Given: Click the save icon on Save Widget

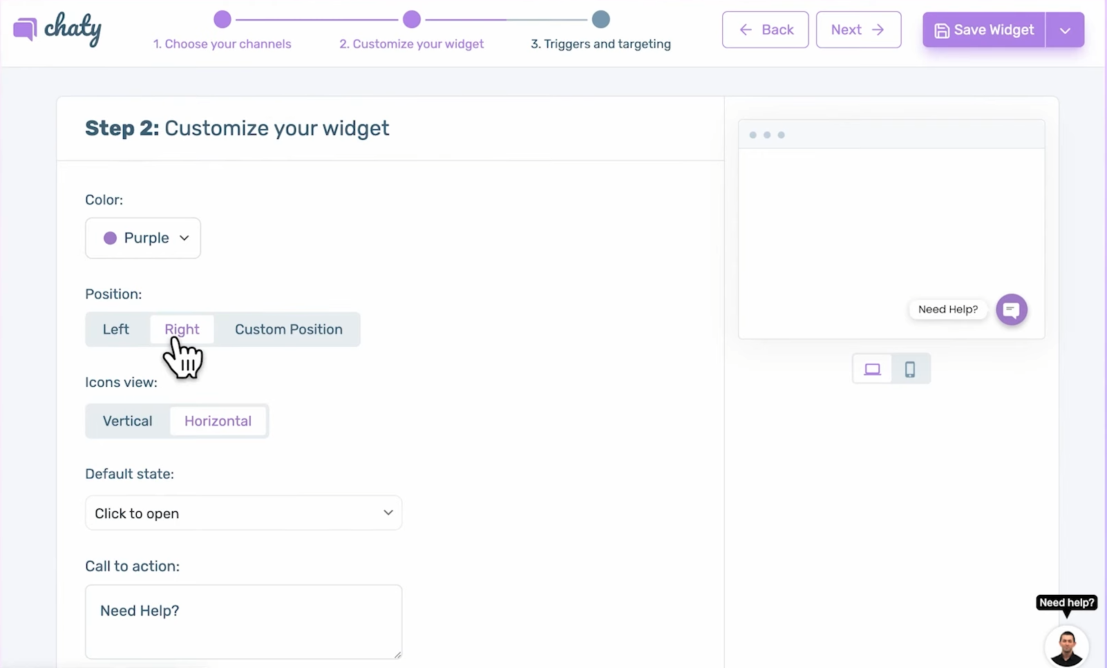Looking at the screenshot, I should click(942, 30).
